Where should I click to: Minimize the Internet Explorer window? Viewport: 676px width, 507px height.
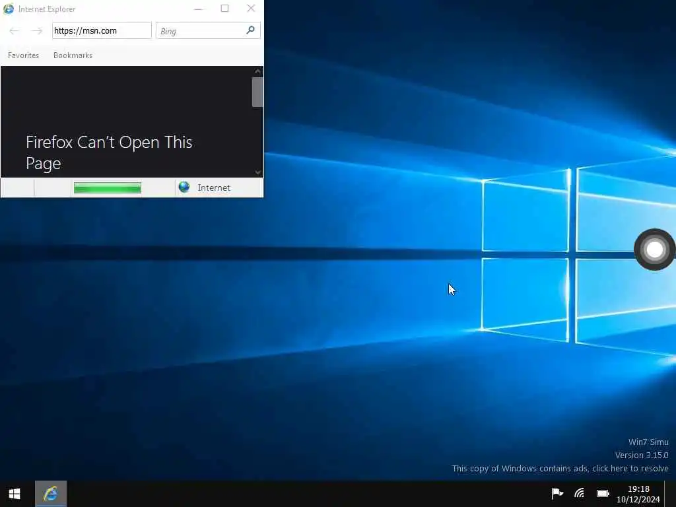(198, 9)
